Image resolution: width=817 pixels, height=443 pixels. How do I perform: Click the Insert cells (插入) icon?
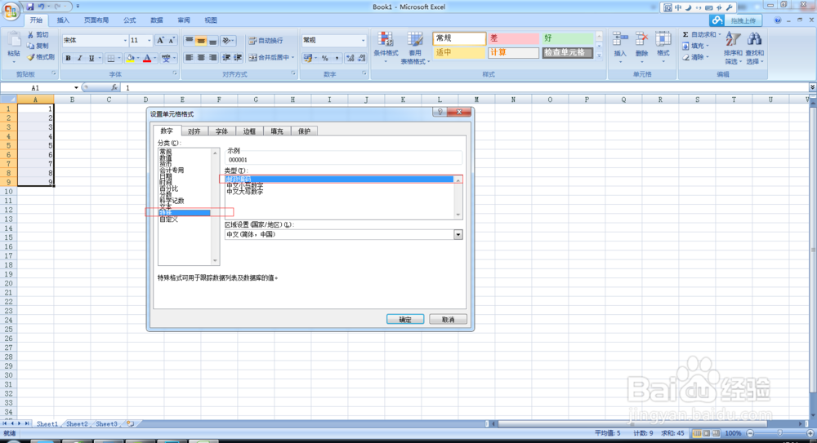tap(620, 41)
